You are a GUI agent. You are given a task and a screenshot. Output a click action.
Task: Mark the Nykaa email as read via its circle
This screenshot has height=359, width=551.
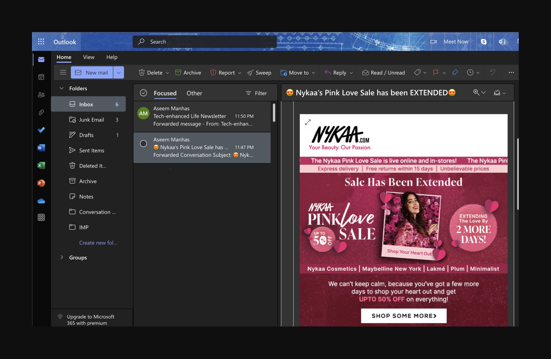coord(143,143)
